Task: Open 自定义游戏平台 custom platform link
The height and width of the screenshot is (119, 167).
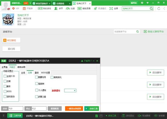Action: tap(154, 31)
